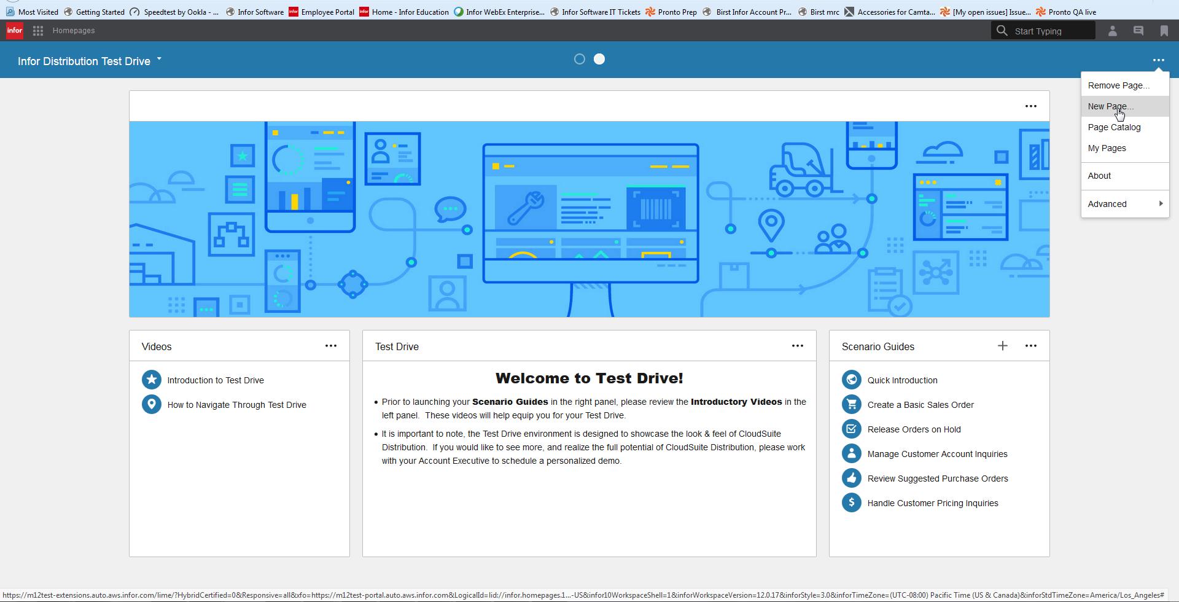Image resolution: width=1179 pixels, height=602 pixels.
Task: Select the second filled page indicator
Action: pyautogui.click(x=599, y=60)
